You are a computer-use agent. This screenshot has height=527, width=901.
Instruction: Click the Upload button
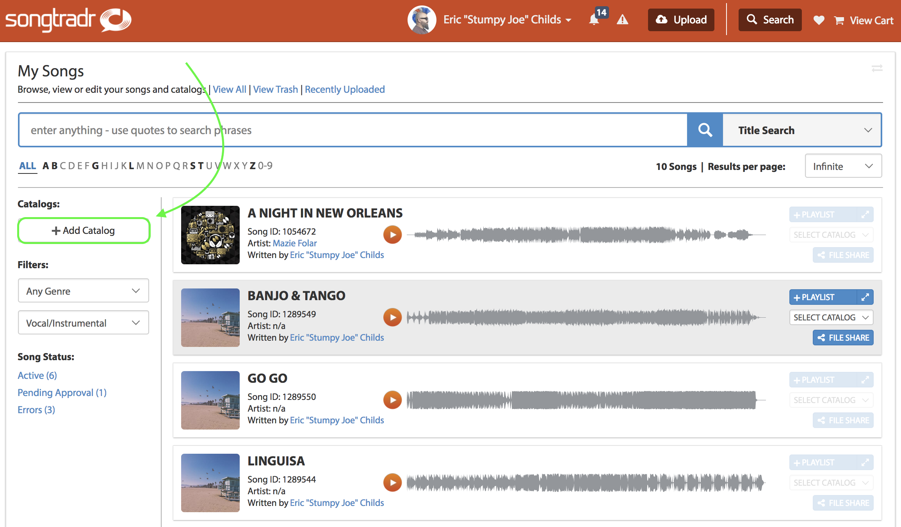click(x=681, y=20)
